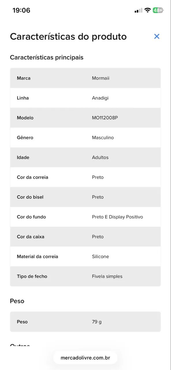Close the Características do produto panel
The height and width of the screenshot is (370, 171).
click(x=157, y=36)
